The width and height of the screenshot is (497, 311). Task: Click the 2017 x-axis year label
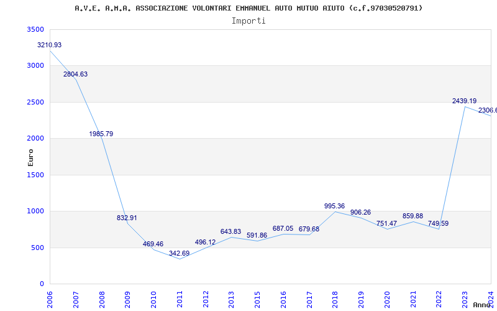click(309, 299)
